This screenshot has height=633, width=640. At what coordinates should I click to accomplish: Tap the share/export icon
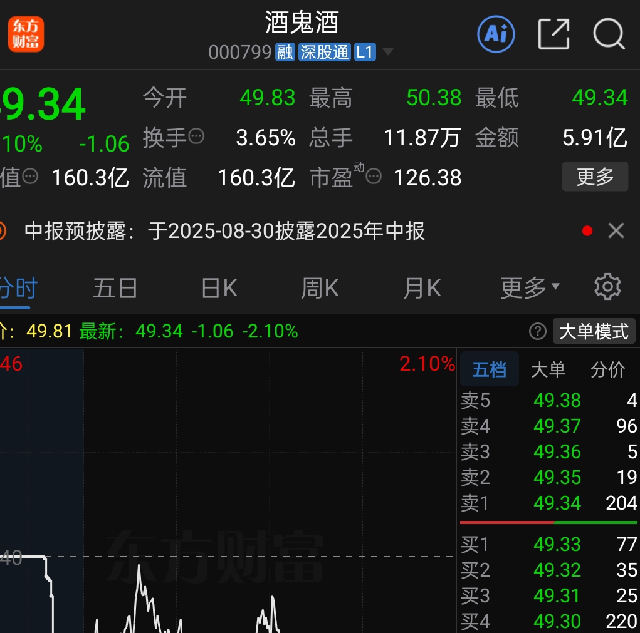pyautogui.click(x=554, y=34)
